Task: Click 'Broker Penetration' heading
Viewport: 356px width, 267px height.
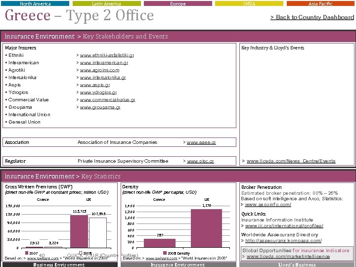Action: [x=262, y=187]
